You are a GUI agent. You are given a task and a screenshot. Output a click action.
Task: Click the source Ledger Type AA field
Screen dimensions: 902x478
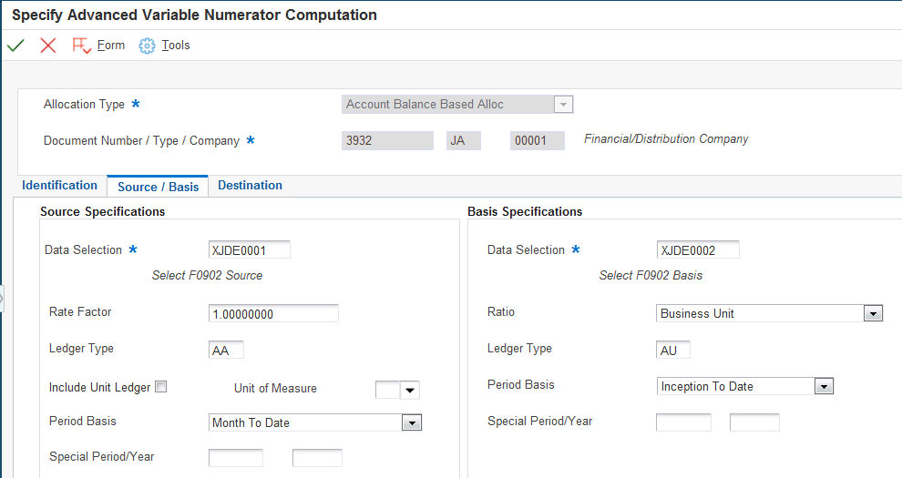click(x=226, y=350)
